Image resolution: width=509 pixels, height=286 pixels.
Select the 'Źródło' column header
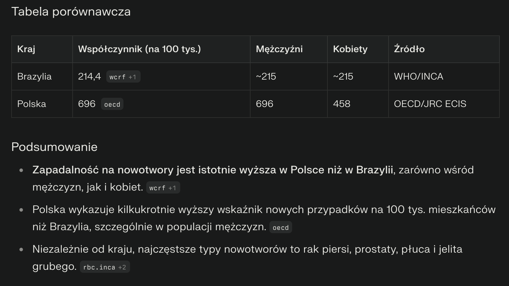tap(409, 49)
